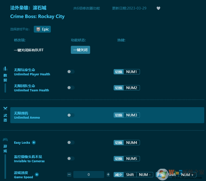The image size is (206, 181).
Task: Enable the Unlimited Team Health toggle
Action: click(x=71, y=88)
